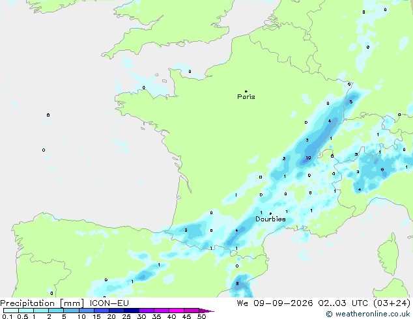Screen dimensions: 413x319
Task: Select the magenta 45 mm legend swatch
Action: (x=192, y=311)
